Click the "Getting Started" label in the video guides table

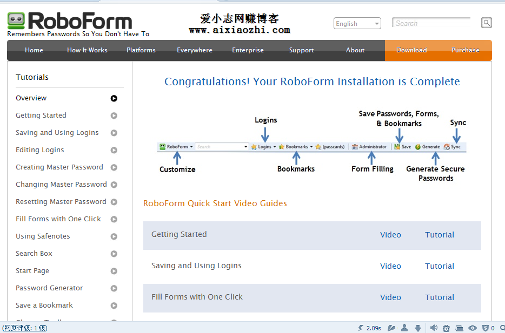click(x=179, y=235)
